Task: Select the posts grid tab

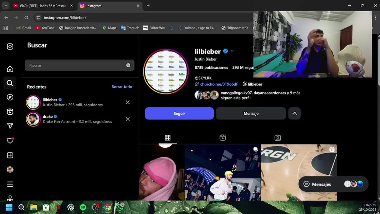Action: point(168,138)
